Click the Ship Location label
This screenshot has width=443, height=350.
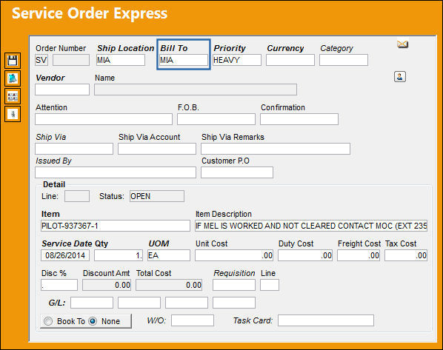pos(126,48)
